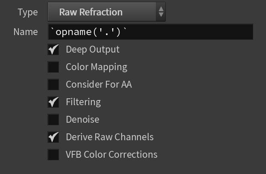Image resolution: width=266 pixels, height=174 pixels.
Task: Click the opname('.') expression text
Action: (88, 32)
